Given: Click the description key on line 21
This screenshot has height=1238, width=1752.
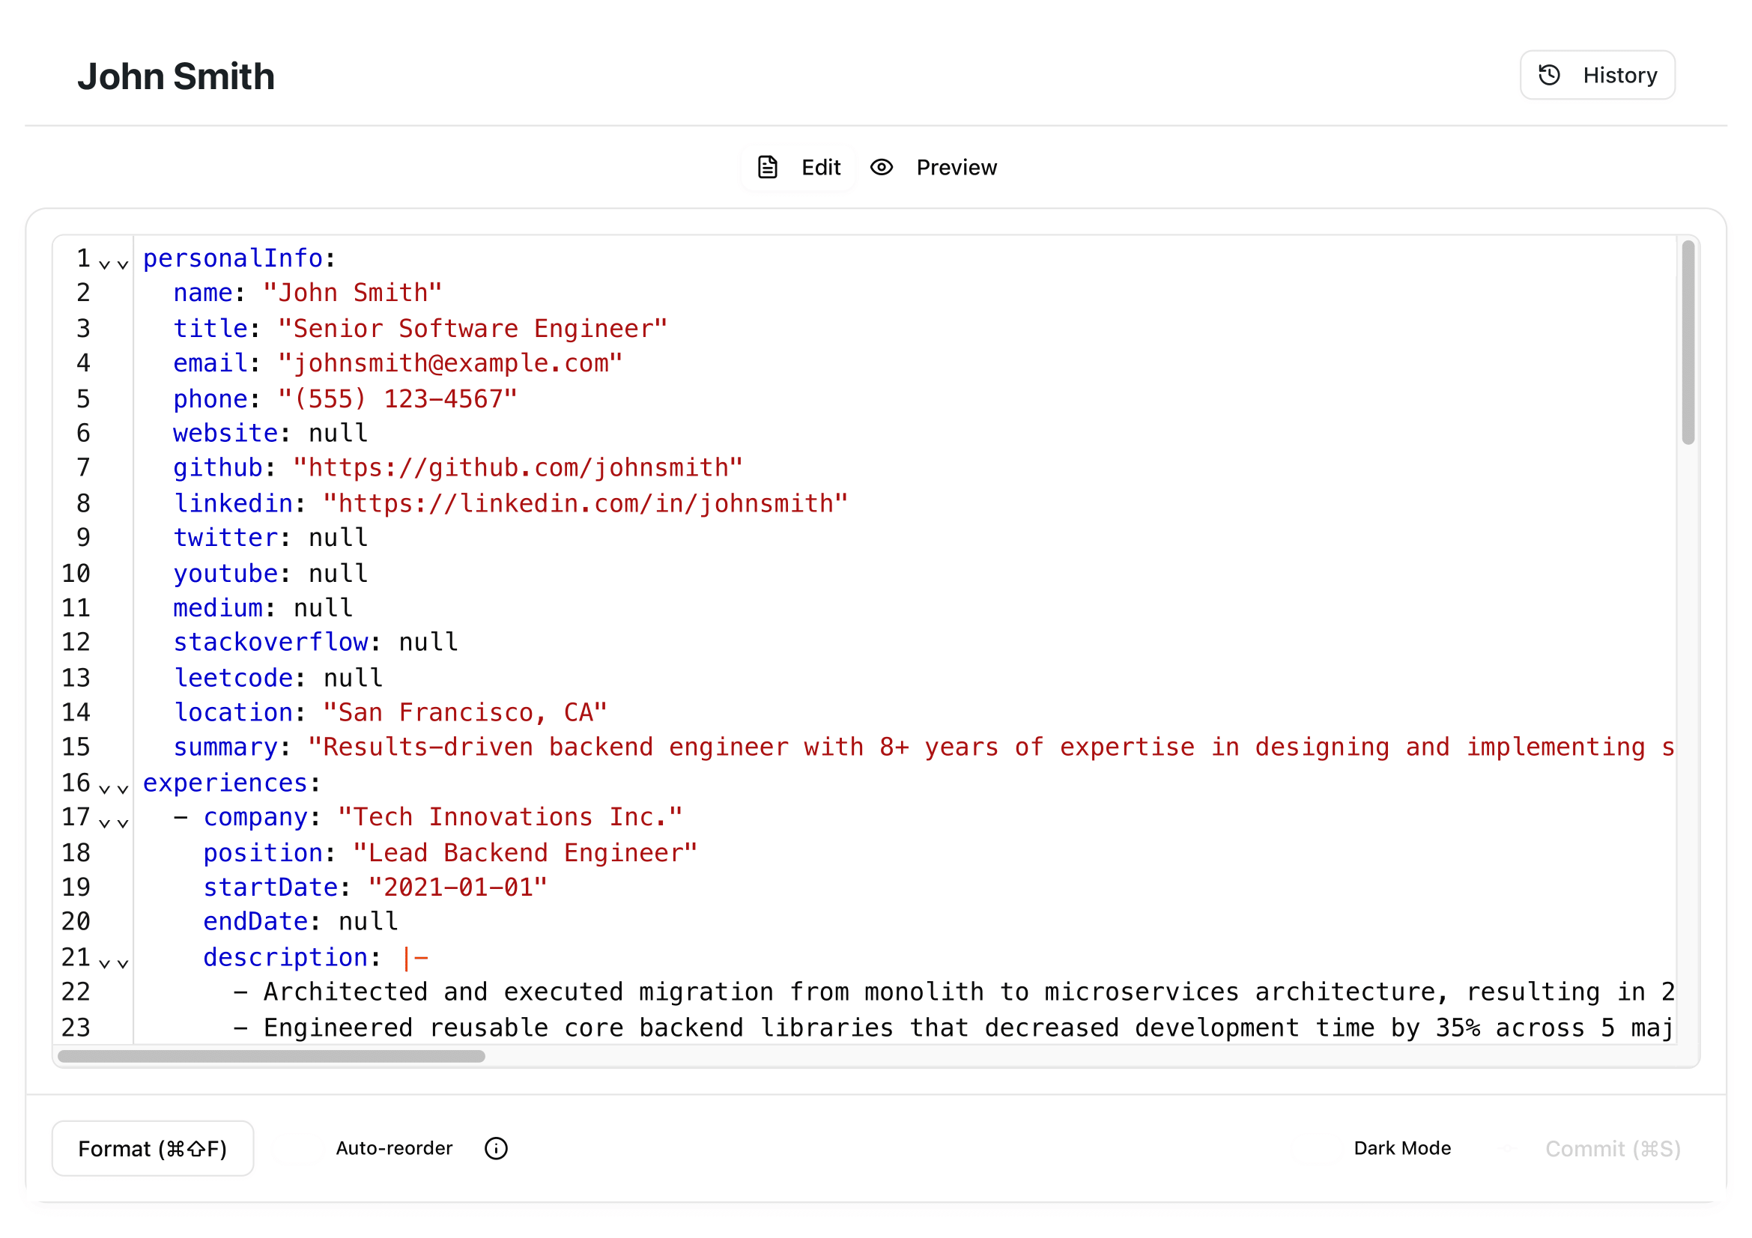Looking at the screenshot, I should 285,957.
